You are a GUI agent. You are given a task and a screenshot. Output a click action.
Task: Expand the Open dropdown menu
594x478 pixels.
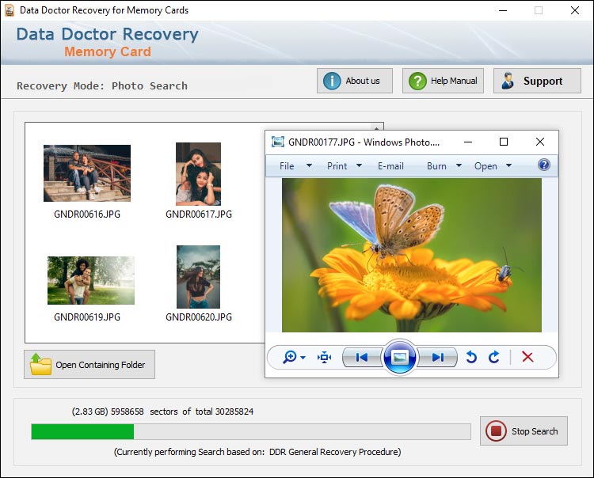pyautogui.click(x=493, y=166)
